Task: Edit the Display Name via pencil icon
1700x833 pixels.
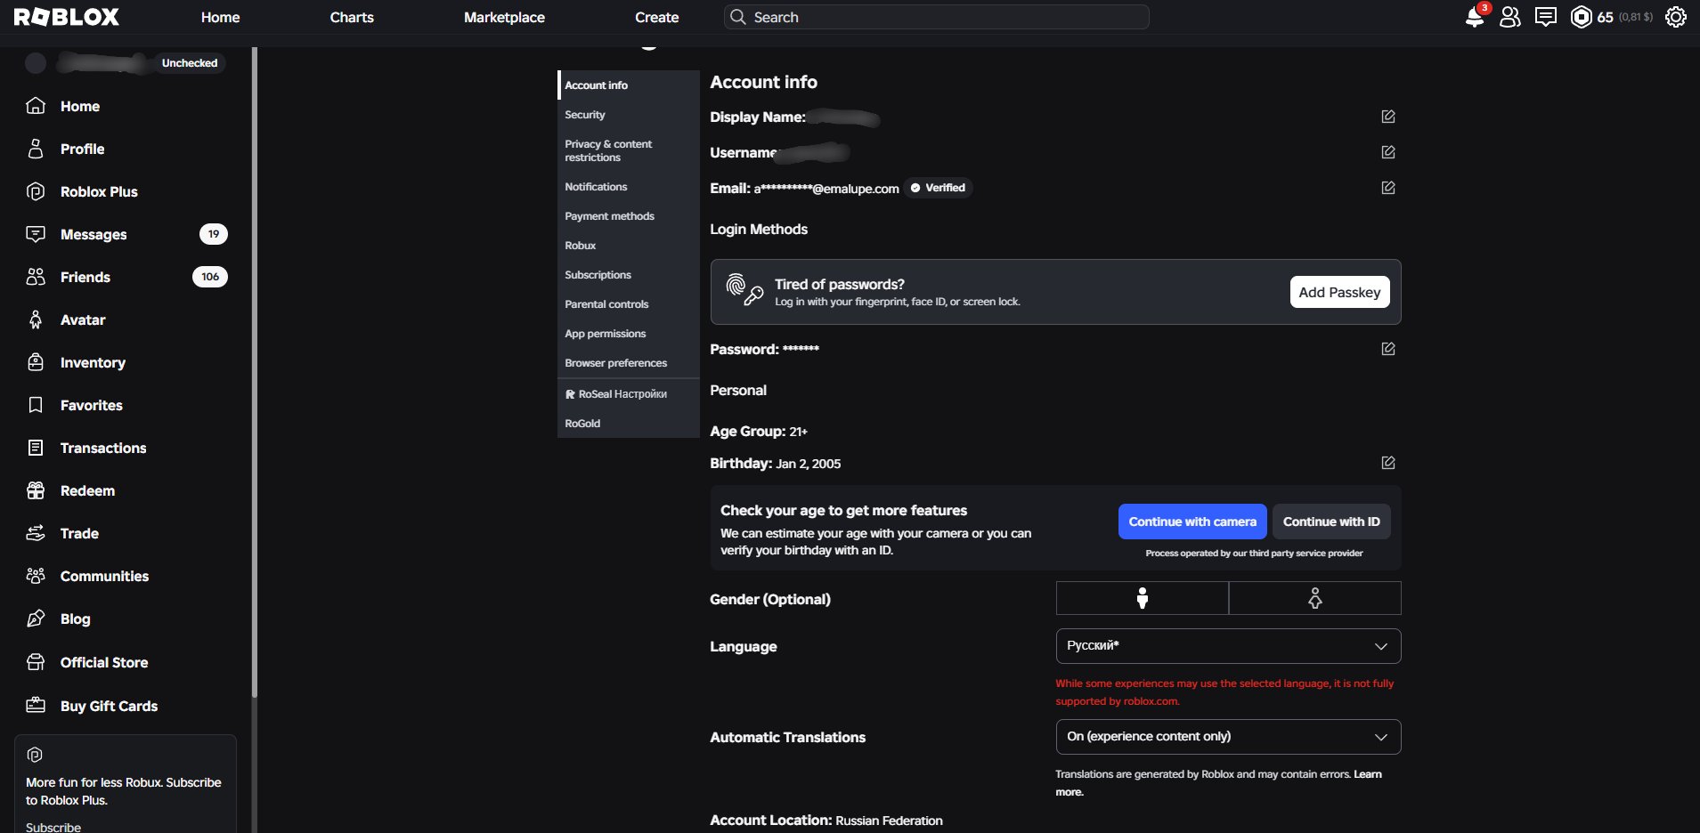Action: (x=1388, y=117)
